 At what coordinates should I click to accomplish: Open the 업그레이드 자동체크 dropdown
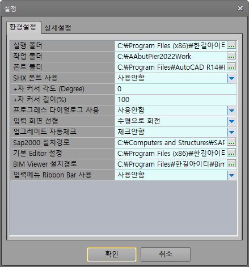coord(231,132)
